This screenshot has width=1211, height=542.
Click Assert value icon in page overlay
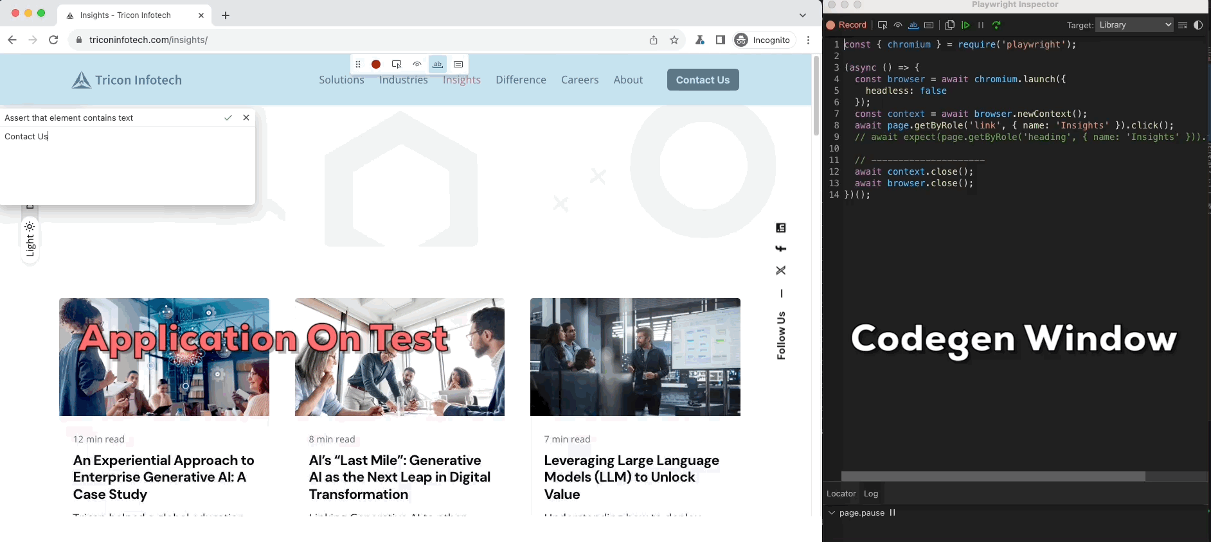[458, 64]
